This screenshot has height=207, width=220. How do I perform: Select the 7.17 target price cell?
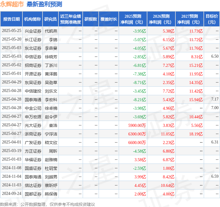pyautogui.click(x=215, y=99)
